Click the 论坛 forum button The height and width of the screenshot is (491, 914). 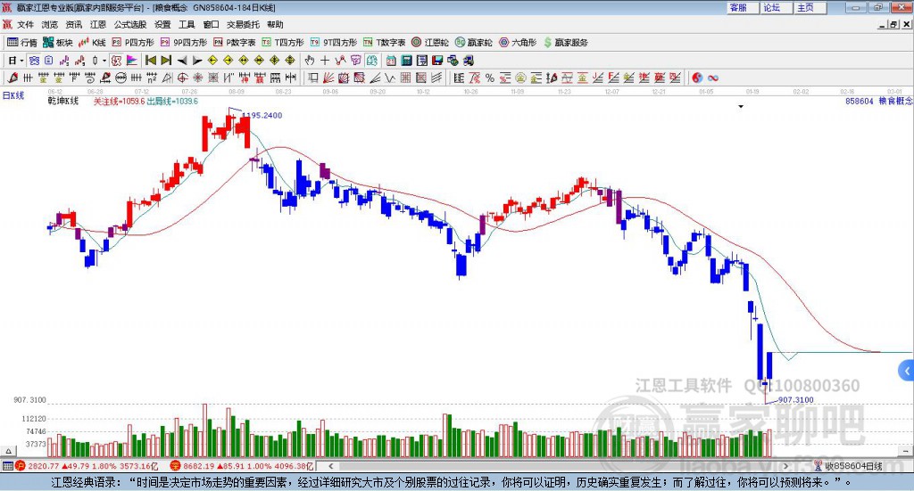[x=777, y=7]
